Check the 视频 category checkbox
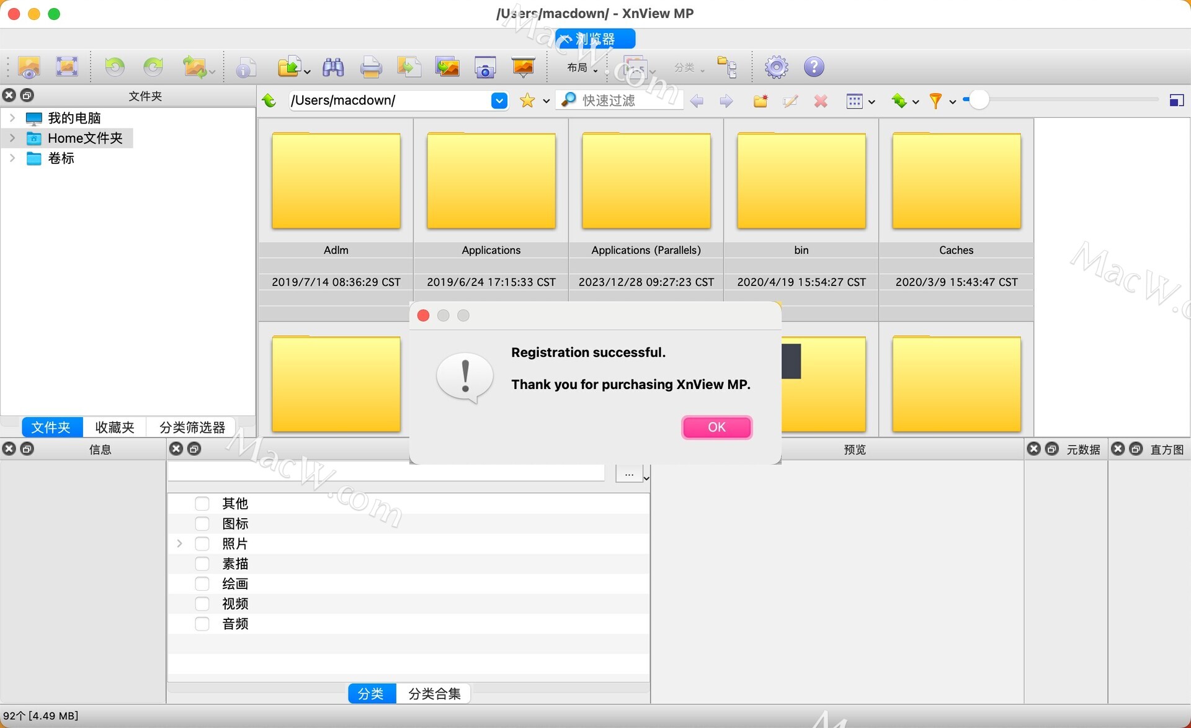This screenshot has height=728, width=1191. [x=202, y=603]
